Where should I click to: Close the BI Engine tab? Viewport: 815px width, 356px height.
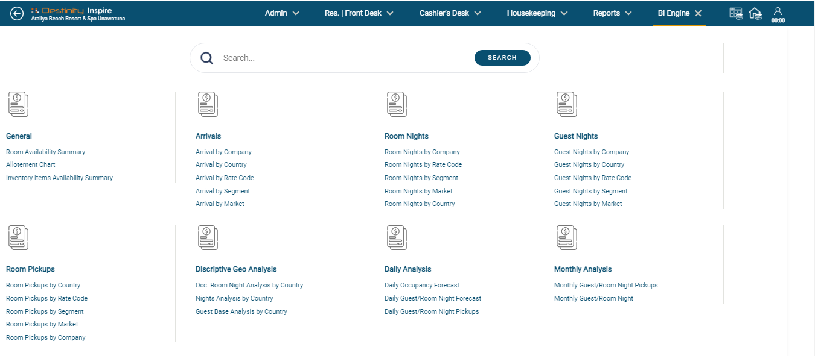[x=698, y=13]
